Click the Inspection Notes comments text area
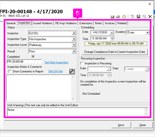Viewport: 155px width, 137px height. point(39,88)
